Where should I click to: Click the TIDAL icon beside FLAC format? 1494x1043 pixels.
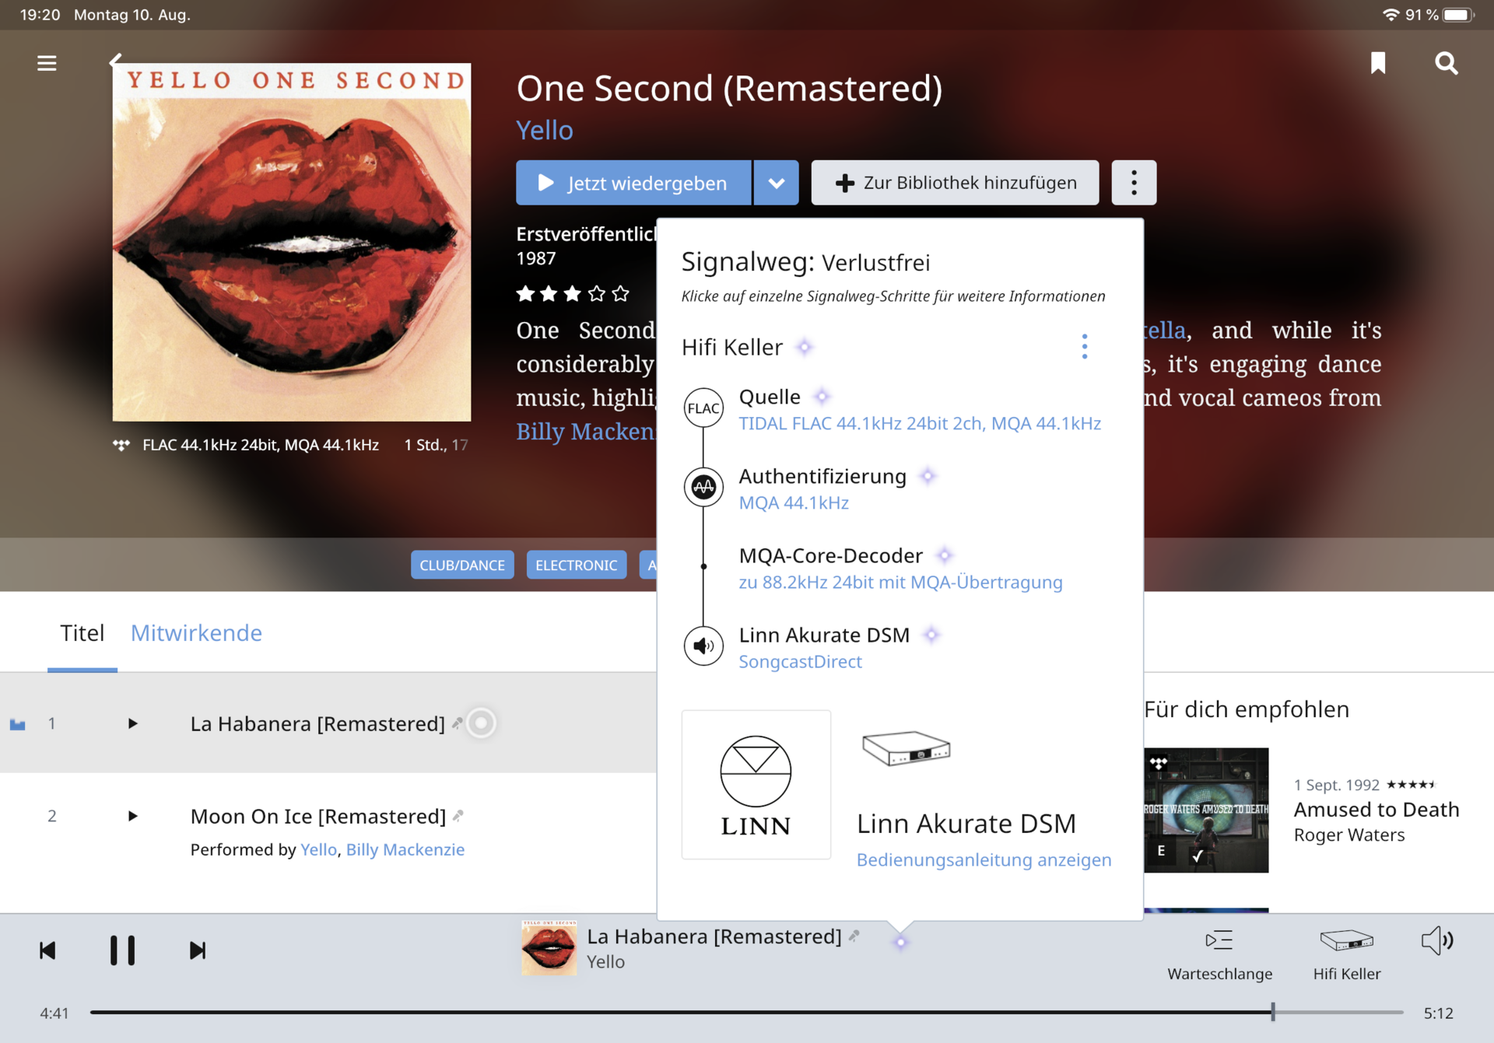pyautogui.click(x=121, y=445)
